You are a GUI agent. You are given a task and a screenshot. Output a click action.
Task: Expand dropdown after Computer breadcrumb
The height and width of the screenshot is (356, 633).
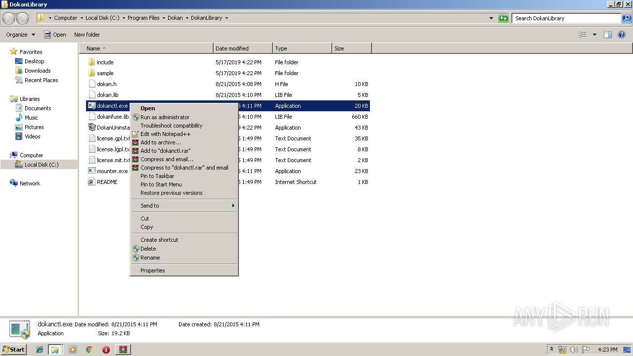coord(81,18)
